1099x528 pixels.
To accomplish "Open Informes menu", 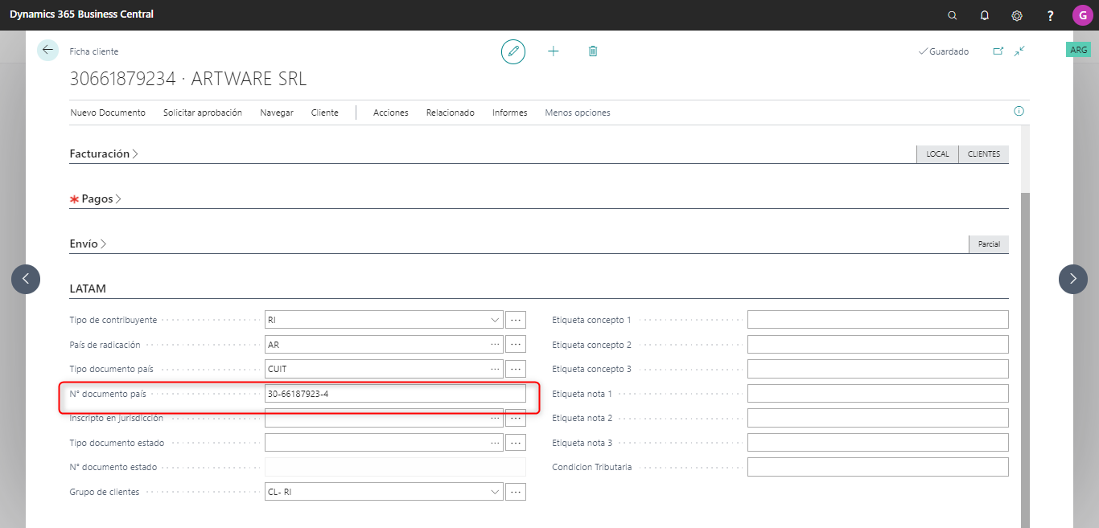I will coord(510,113).
